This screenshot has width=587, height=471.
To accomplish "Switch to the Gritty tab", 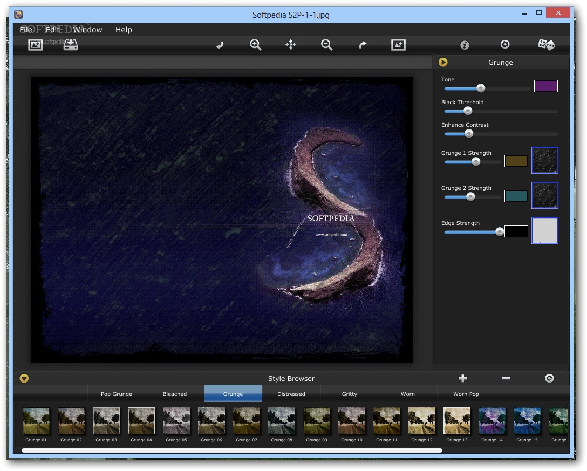I will [350, 394].
